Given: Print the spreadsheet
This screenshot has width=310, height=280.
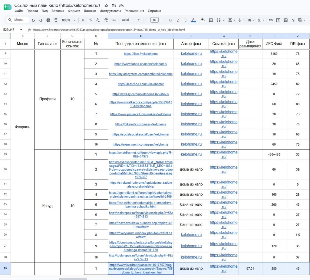Looking at the screenshot, I should (x=48, y=20).
